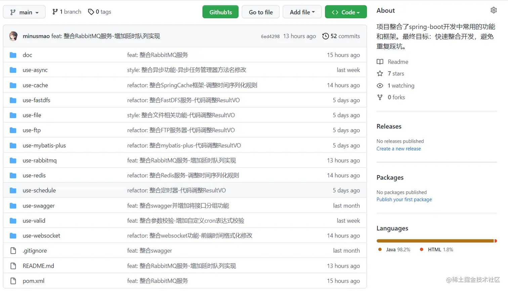
Task: Click Publish your first package
Action: click(404, 199)
